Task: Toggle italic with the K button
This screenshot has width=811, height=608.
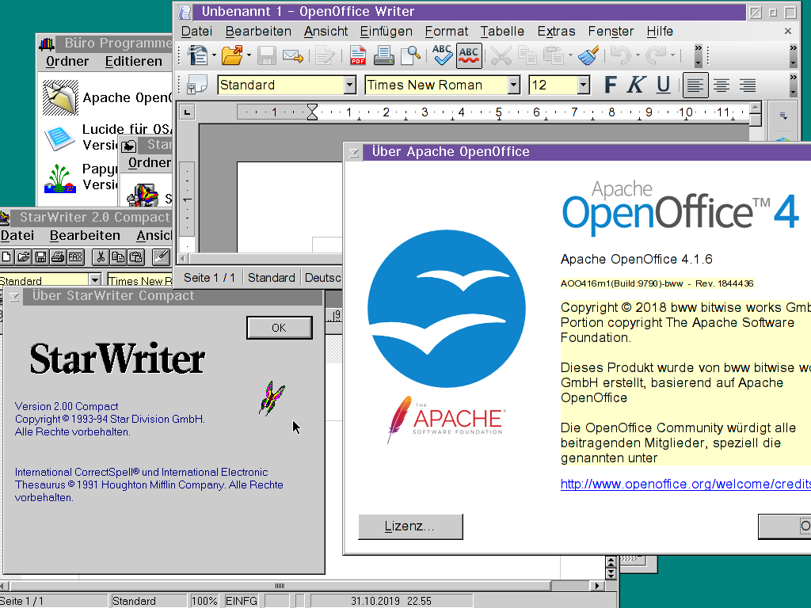Action: pyautogui.click(x=636, y=85)
